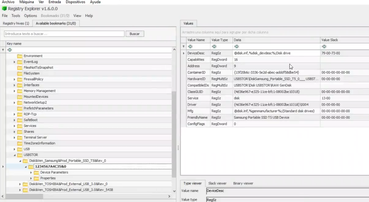This screenshot has width=369, height=202.
Task: Open the File menu
Action: [x=5, y=16]
